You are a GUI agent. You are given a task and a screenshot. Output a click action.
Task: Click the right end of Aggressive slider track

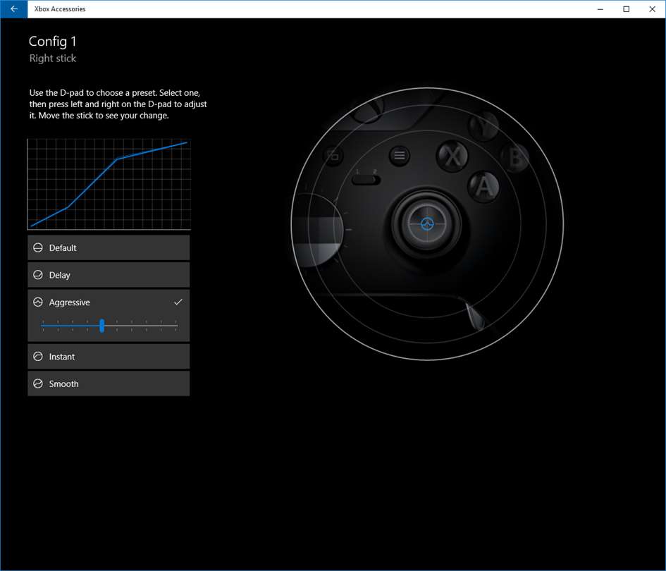pos(176,326)
